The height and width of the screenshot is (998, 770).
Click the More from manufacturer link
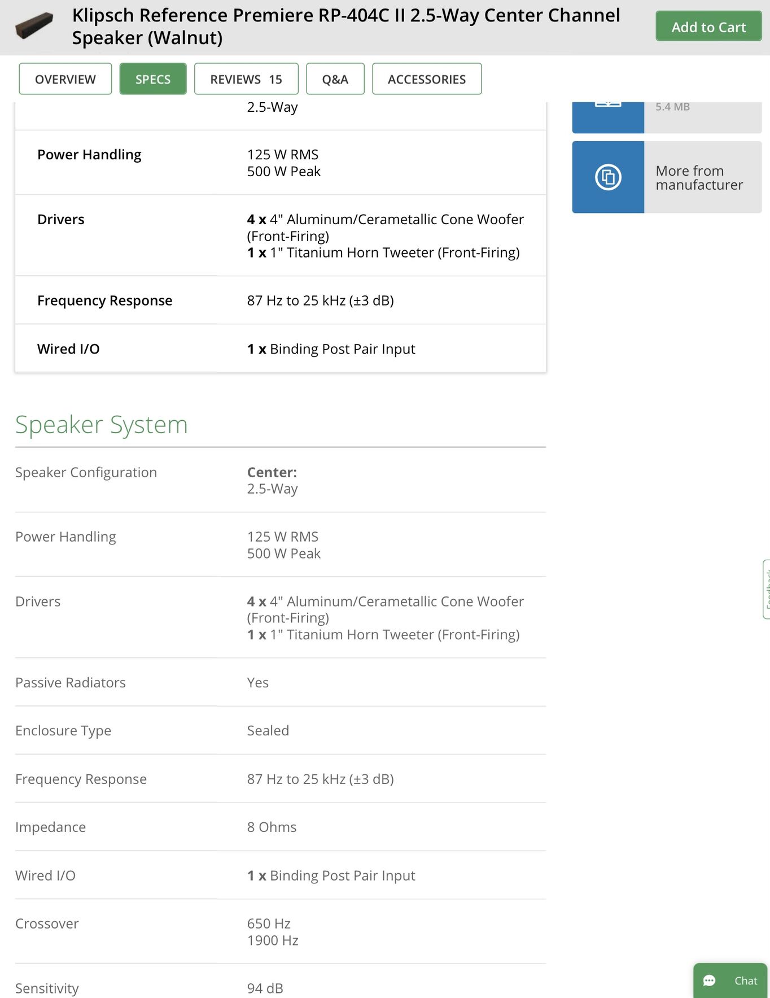pyautogui.click(x=699, y=178)
